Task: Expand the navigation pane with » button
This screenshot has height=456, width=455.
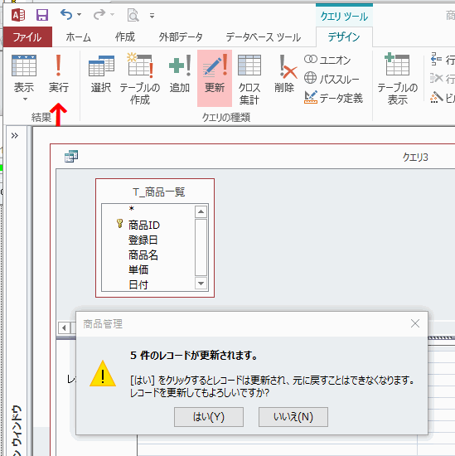Action: [15, 135]
